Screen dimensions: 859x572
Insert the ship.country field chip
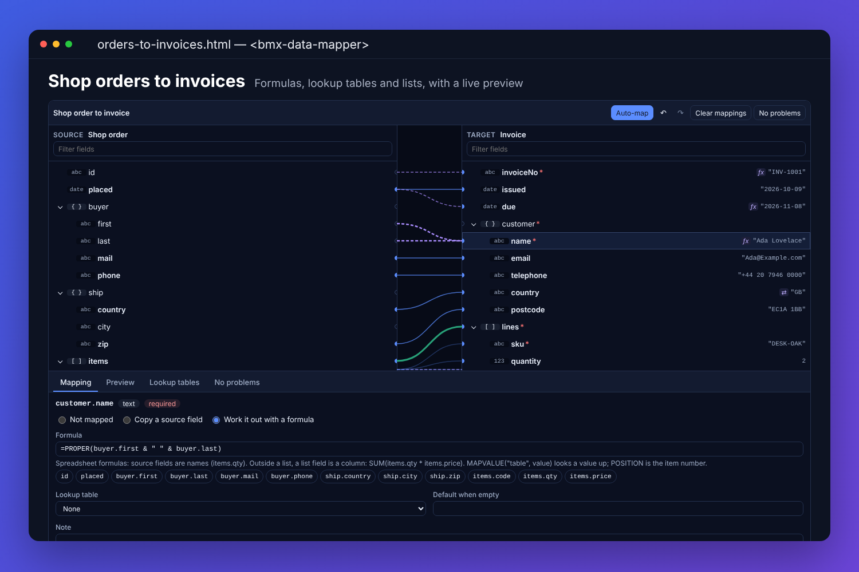pyautogui.click(x=348, y=476)
